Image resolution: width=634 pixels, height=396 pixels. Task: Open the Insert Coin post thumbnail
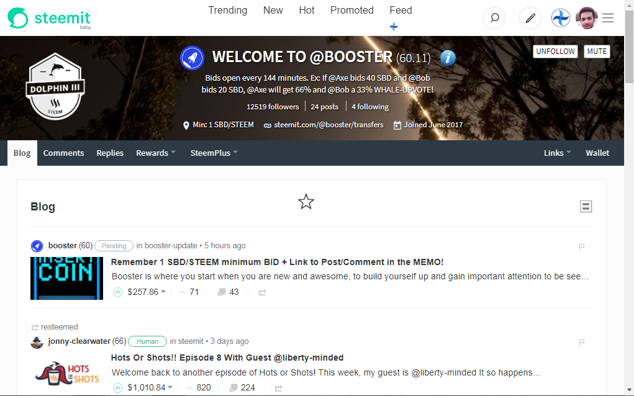(x=66, y=279)
